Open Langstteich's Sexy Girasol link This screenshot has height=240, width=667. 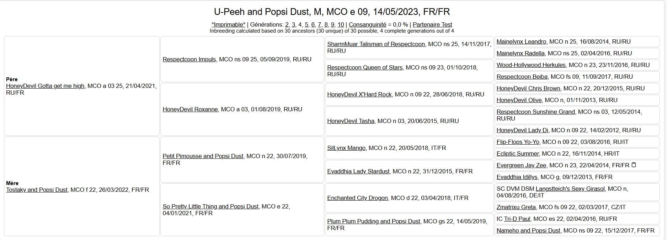[570, 189]
